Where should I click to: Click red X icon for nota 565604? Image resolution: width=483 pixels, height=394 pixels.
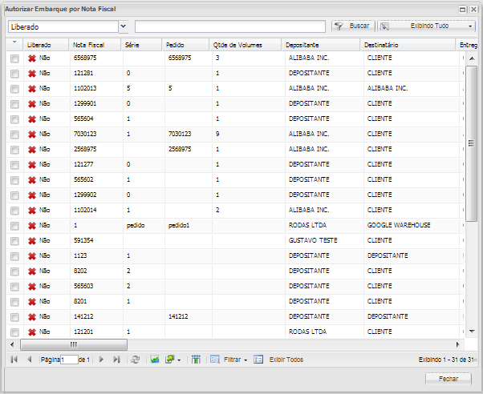coord(32,119)
